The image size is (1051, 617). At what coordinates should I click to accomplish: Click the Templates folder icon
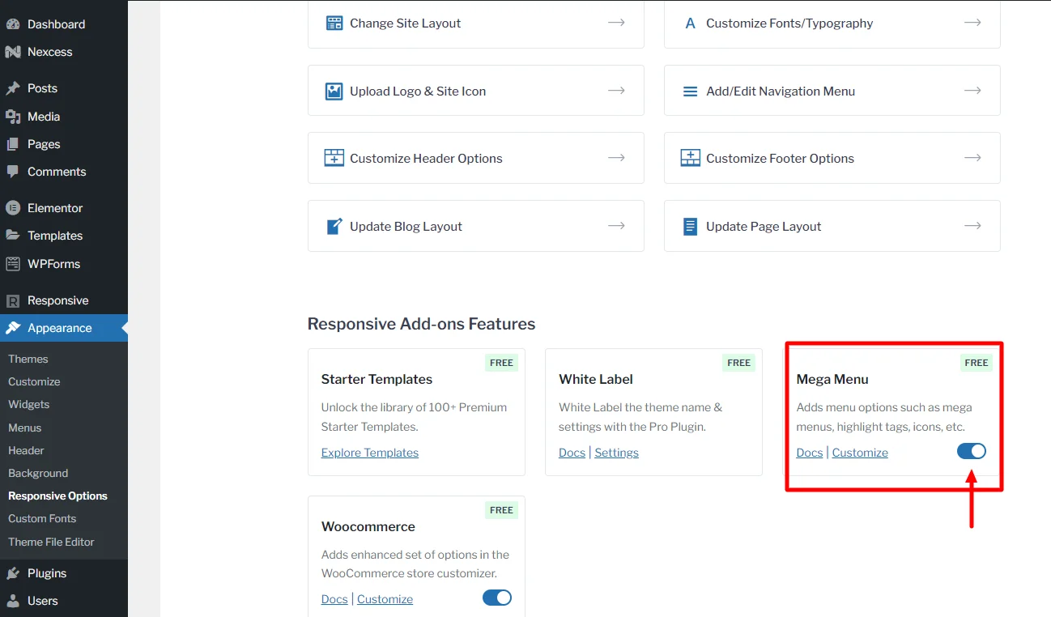point(13,236)
